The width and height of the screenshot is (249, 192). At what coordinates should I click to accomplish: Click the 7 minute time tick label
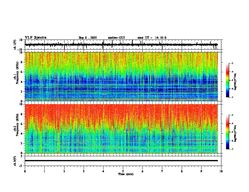[x=162, y=171]
